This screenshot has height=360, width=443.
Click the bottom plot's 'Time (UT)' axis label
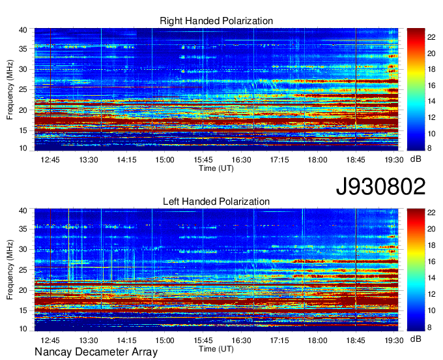(x=216, y=349)
